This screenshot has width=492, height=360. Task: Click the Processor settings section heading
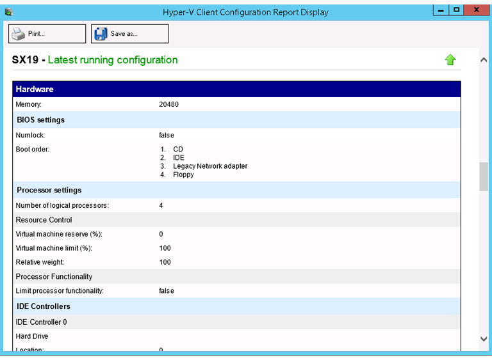click(49, 191)
